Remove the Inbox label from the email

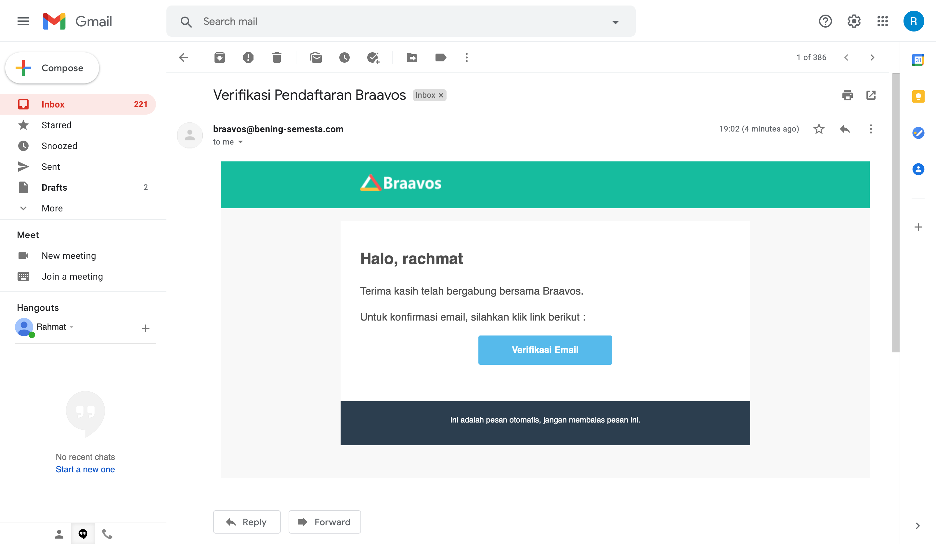441,95
